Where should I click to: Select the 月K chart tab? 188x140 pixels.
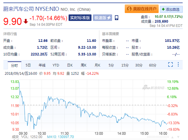click(x=97, y=65)
